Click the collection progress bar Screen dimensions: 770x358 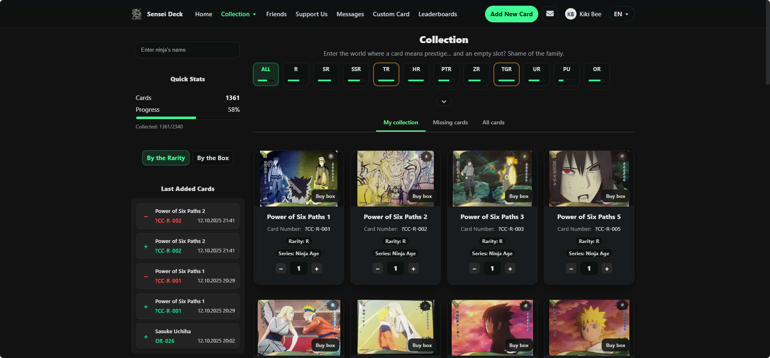187,118
